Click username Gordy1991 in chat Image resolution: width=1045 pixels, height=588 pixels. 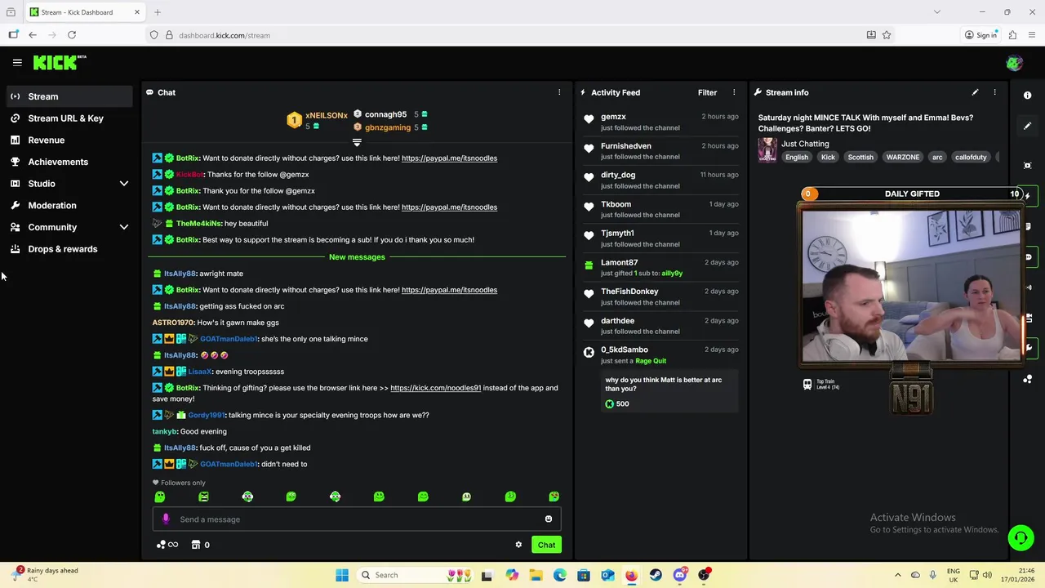[206, 415]
